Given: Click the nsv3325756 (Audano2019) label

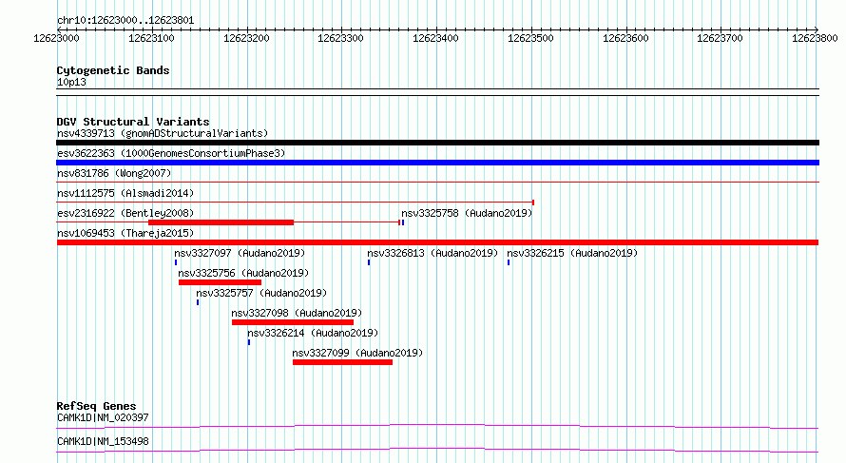Looking at the screenshot, I should point(243,273).
